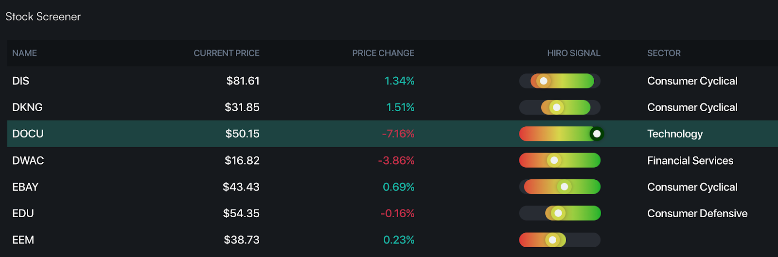778x257 pixels.
Task: Select the highlighted DOCU row
Action: 392,134
